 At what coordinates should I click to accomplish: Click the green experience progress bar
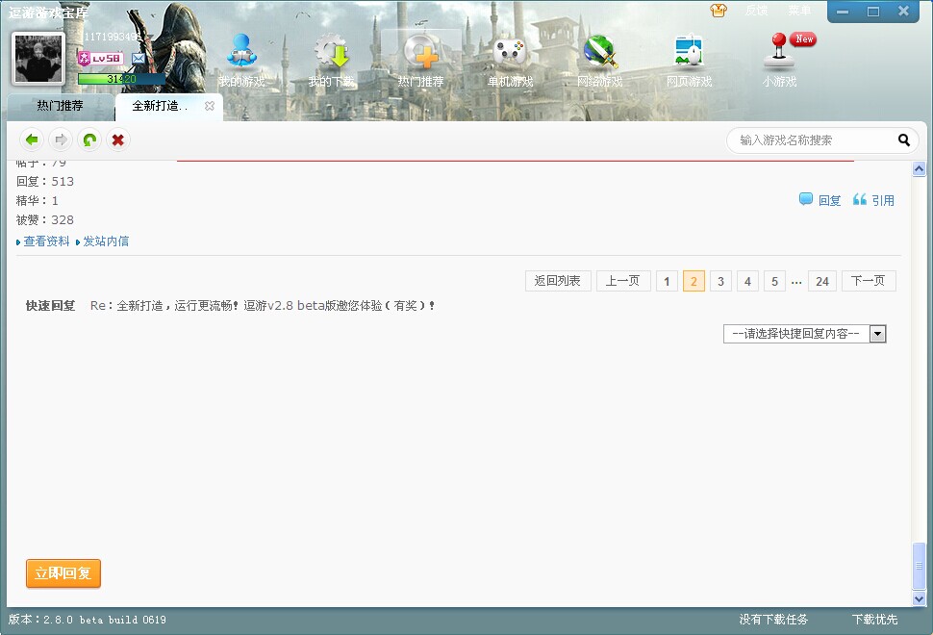121,79
